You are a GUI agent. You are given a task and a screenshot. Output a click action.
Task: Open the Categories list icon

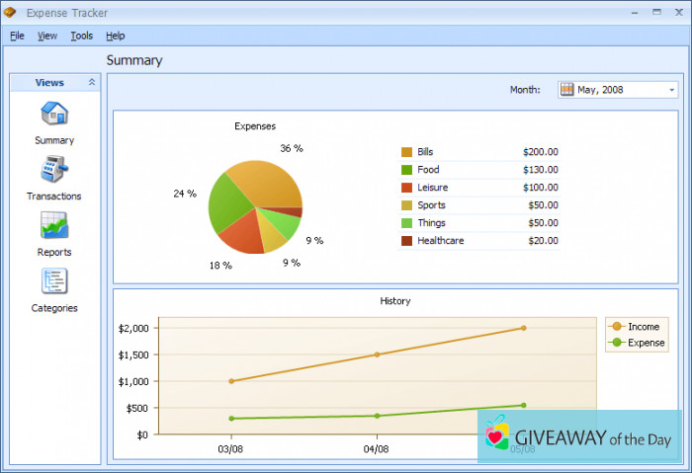54,281
